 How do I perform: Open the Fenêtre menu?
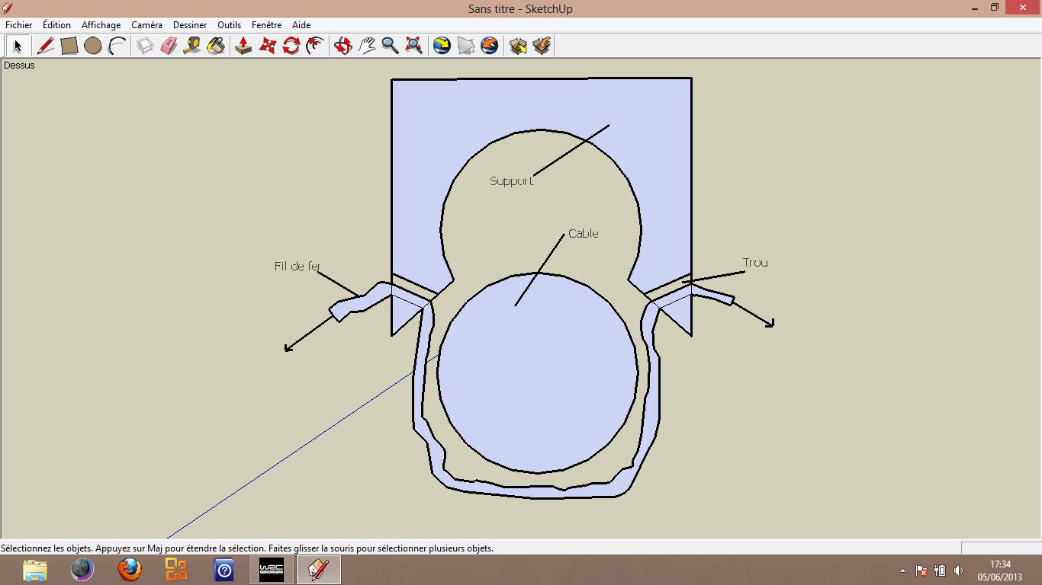[266, 25]
